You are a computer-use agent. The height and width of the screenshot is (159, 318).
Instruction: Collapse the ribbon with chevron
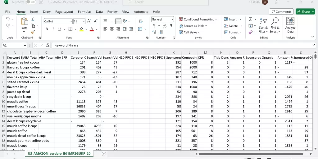pyautogui.click(x=312, y=37)
